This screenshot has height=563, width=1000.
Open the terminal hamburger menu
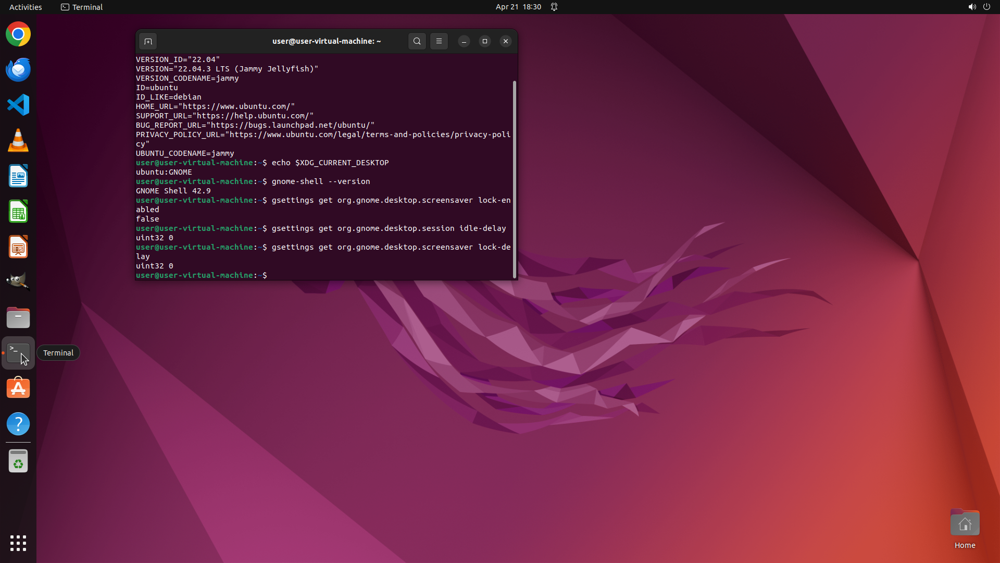point(439,41)
